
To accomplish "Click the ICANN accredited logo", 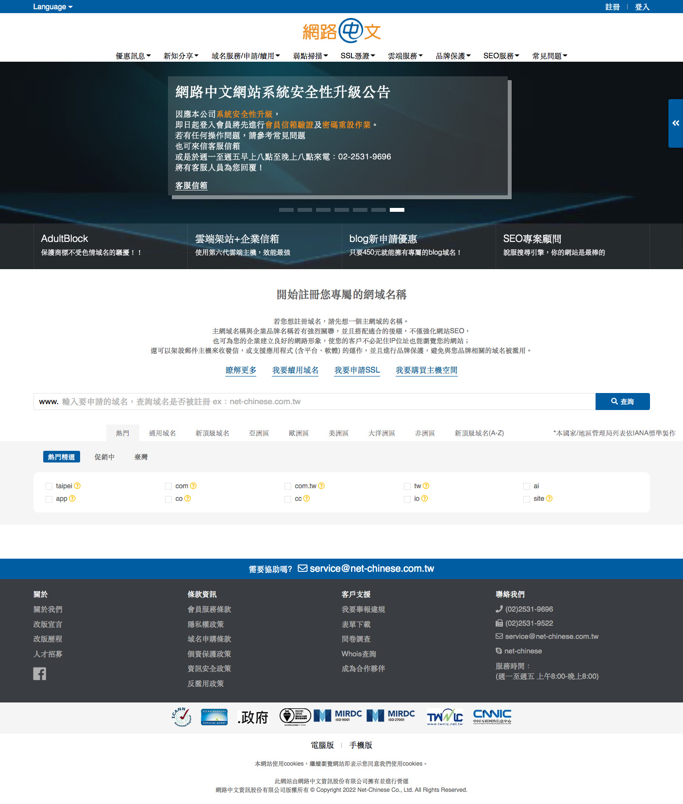I will (x=182, y=717).
